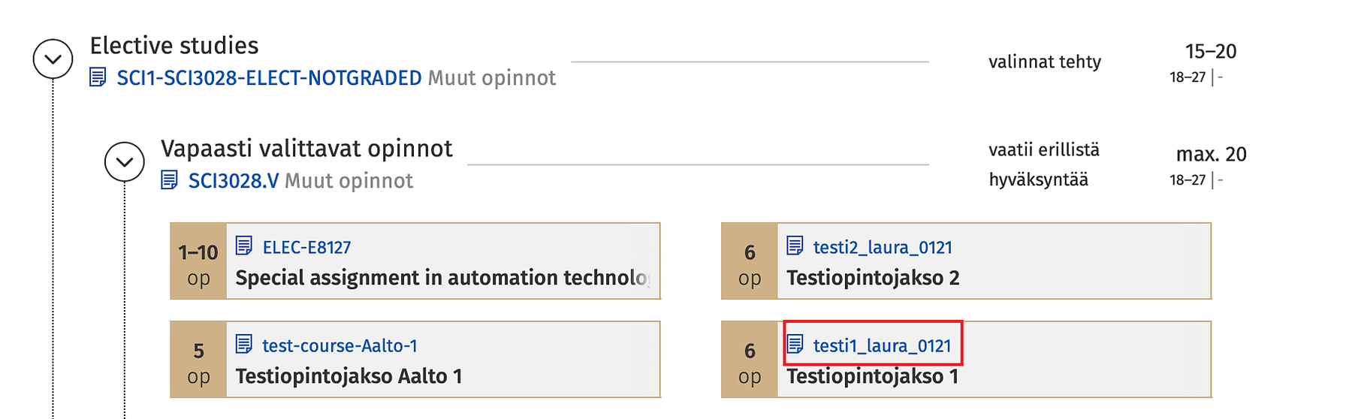Screen dimensions: 1352x419
Task: Open the SCI1-SCI3028-ELECT-NOTGRADED module link
Action: (x=269, y=78)
